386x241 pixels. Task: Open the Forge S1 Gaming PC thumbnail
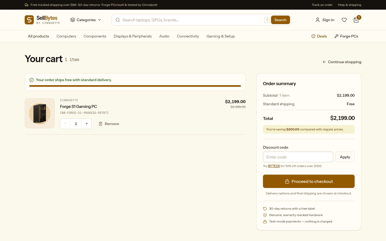40,113
